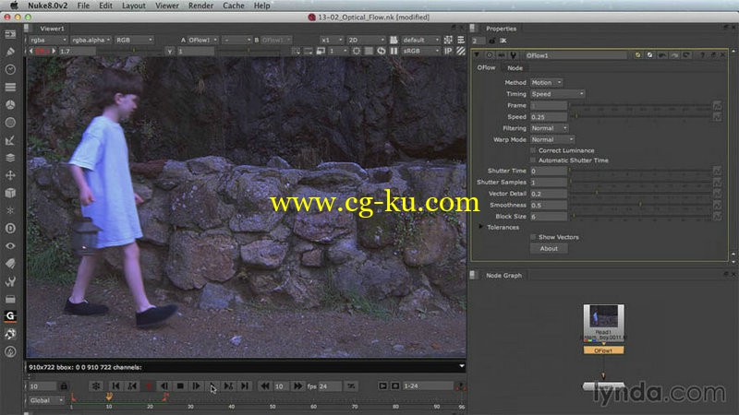Click the help question mark in OFlow1 panel

coord(702,55)
